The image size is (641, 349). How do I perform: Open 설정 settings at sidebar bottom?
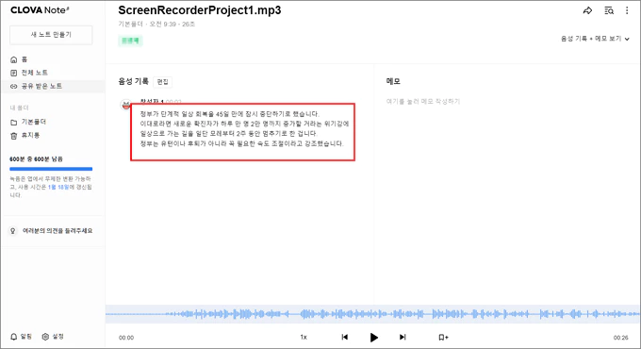pos(53,337)
